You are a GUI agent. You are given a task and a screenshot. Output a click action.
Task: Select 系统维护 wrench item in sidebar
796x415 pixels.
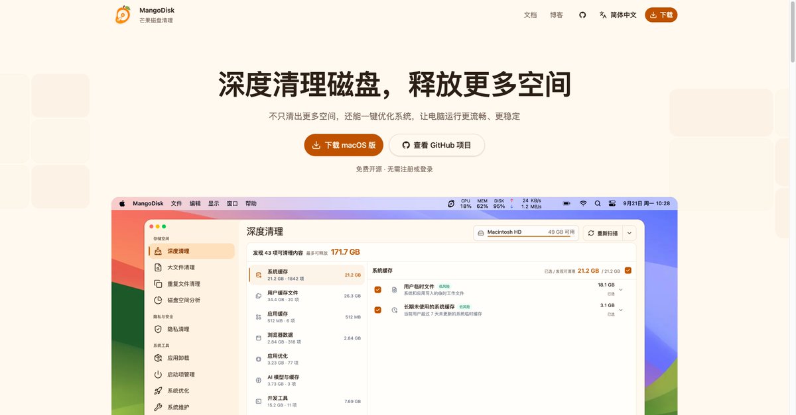[x=191, y=407]
